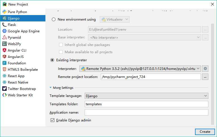Viewport: 217px width, 137px height.
Task: Select the HTML5 Boilerplate icon
Action: click(x=4, y=70)
